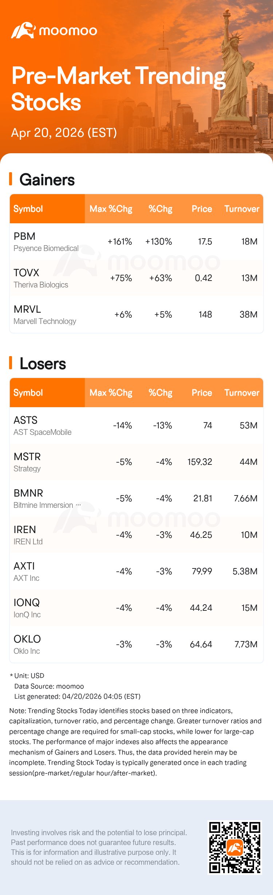Click Turnover header in Losers table

pyautogui.click(x=242, y=393)
